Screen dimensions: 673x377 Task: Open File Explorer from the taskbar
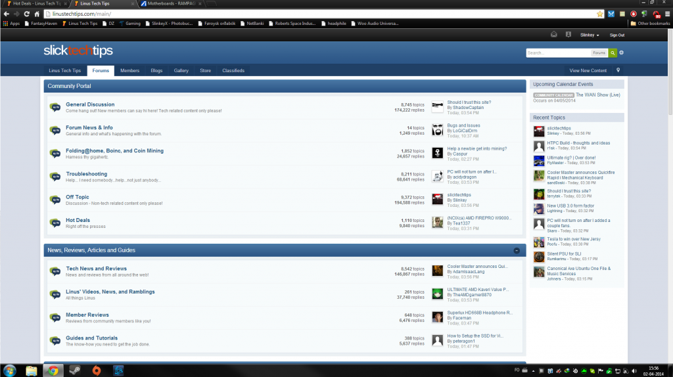tap(32, 370)
